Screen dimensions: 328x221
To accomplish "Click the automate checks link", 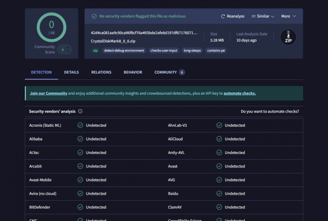I will point(240,93).
